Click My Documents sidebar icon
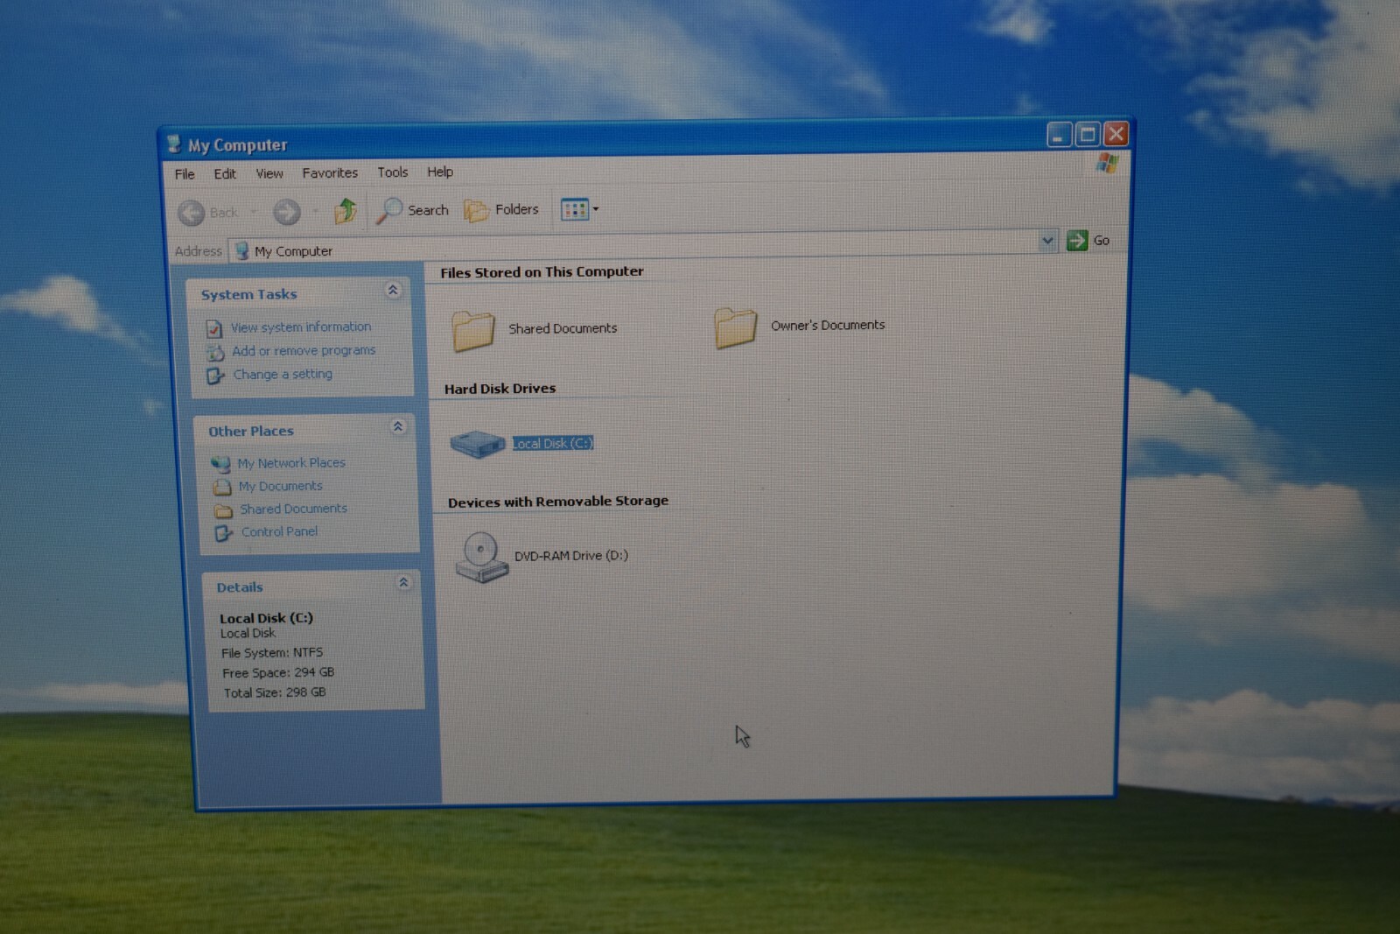The height and width of the screenshot is (934, 1400). 222,488
